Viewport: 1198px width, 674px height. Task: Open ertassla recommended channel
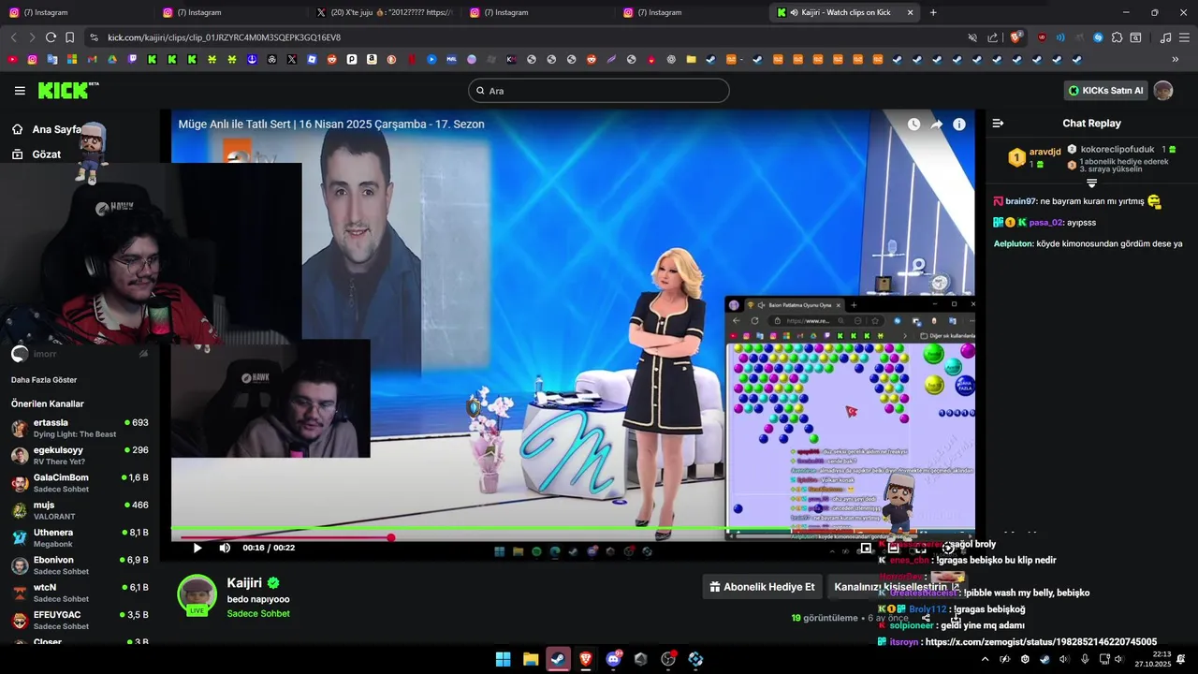pos(80,428)
